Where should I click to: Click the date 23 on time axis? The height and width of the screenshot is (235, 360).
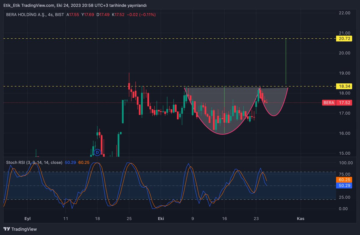pos(256,219)
